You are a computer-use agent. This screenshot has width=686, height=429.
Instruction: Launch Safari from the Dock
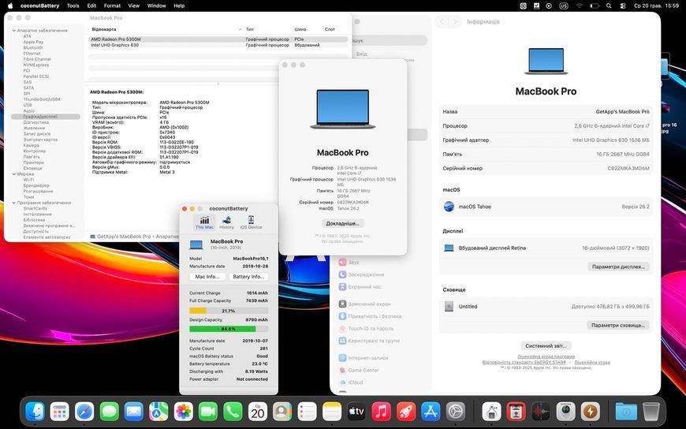click(x=84, y=412)
